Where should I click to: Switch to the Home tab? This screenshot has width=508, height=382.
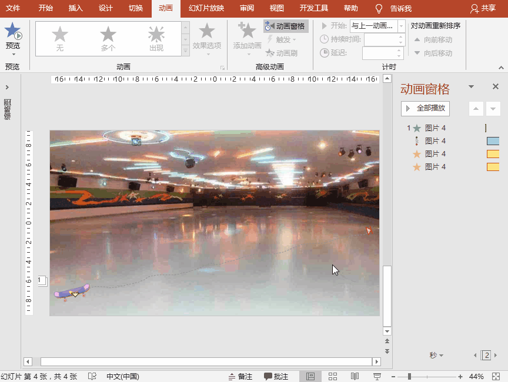46,8
